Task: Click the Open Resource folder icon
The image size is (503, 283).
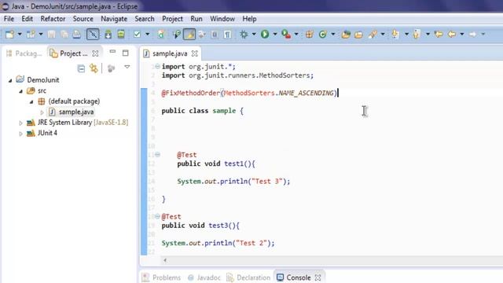Action: [358, 34]
